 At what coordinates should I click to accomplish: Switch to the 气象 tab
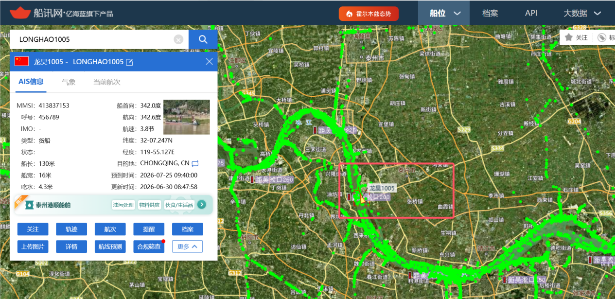point(69,82)
